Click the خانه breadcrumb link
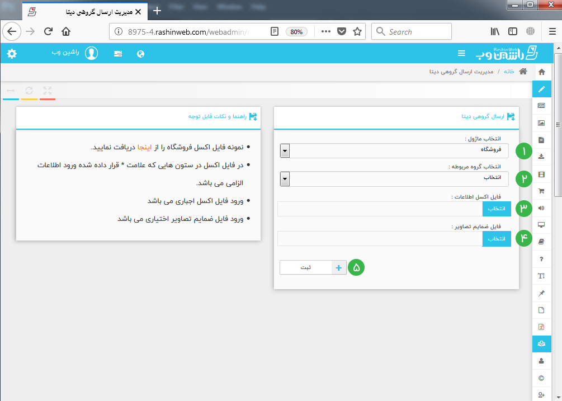562x401 pixels. pos(509,72)
